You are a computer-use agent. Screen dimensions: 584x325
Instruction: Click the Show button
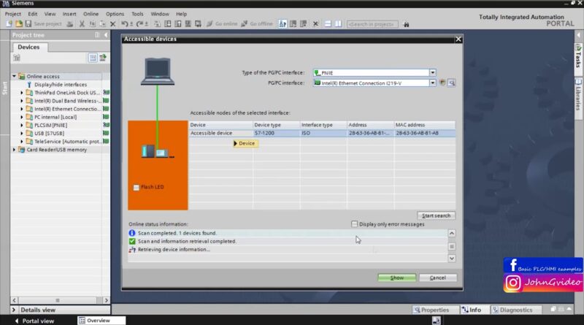396,278
